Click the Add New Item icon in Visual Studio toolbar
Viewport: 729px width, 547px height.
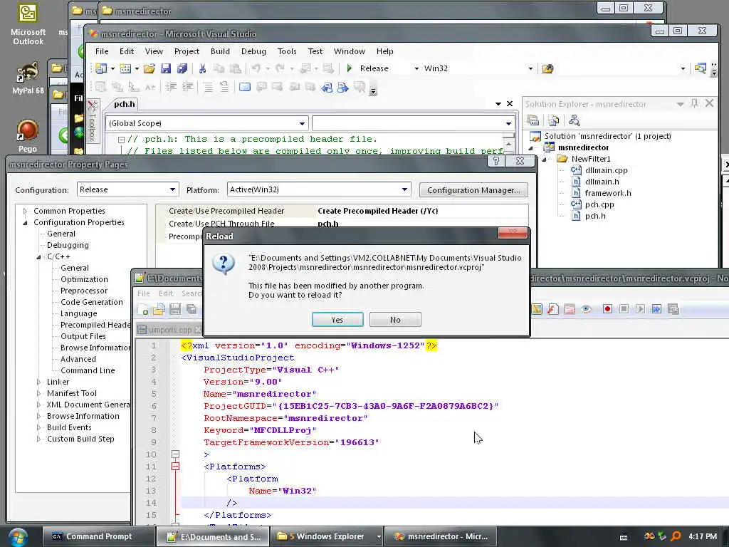click(x=125, y=69)
